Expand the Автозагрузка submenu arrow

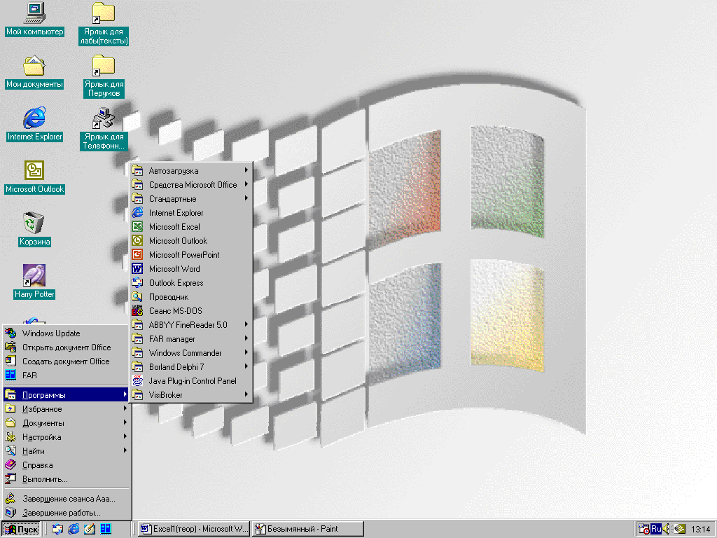(246, 170)
